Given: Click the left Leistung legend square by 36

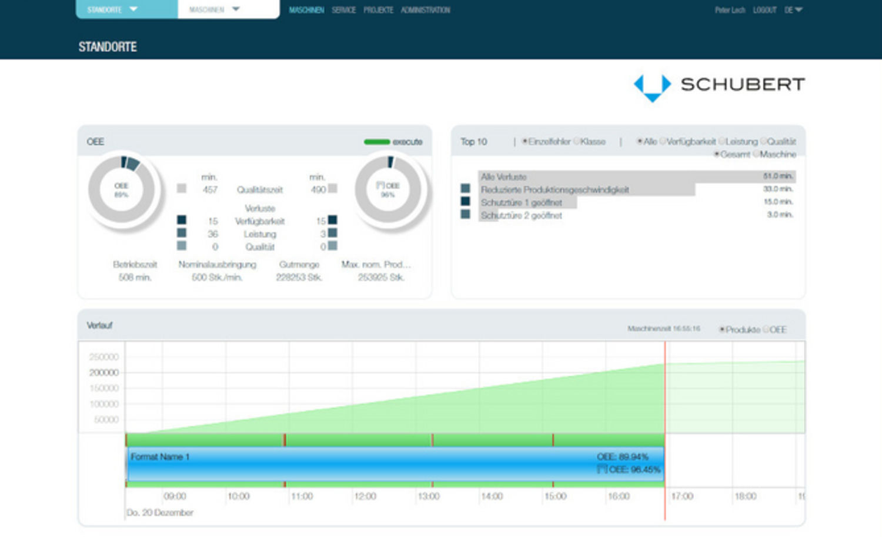Looking at the screenshot, I should (x=182, y=233).
